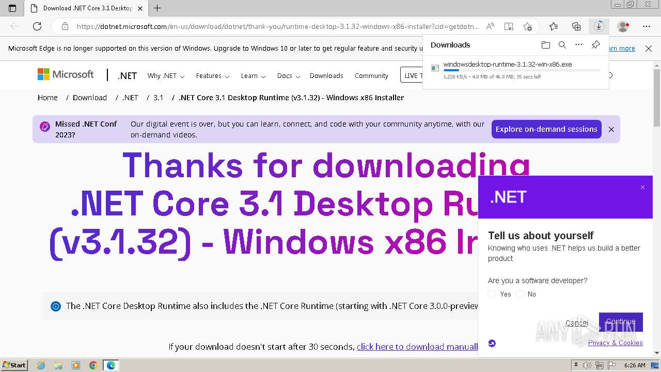The width and height of the screenshot is (661, 372).
Task: Go to .NET home link
Action: (x=127, y=75)
